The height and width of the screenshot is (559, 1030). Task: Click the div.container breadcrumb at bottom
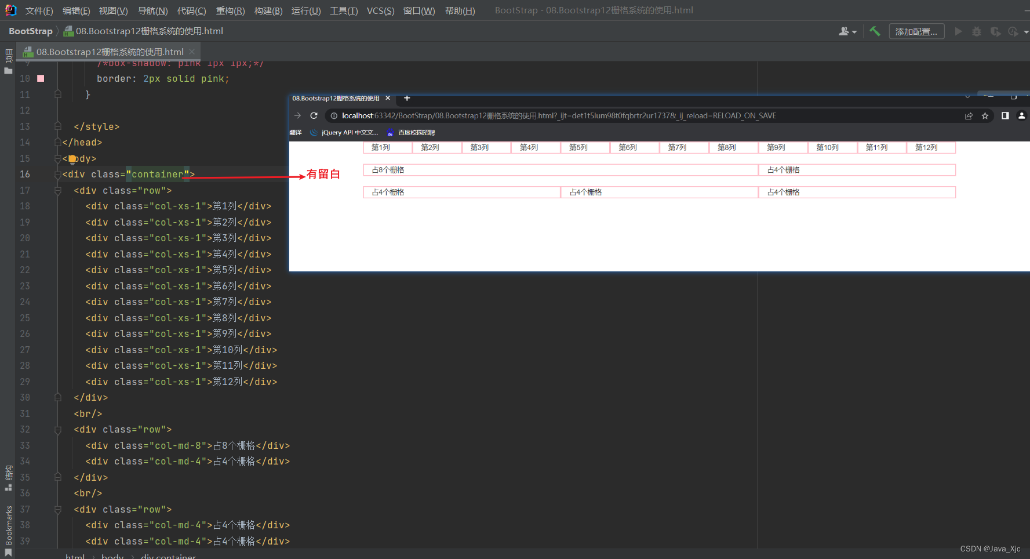(168, 557)
